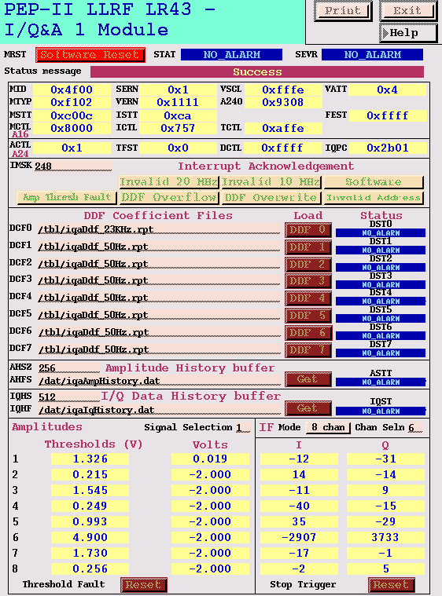Image resolution: width=442 pixels, height=596 pixels.
Task: Click the A240 value 0x9308
Action: pyautogui.click(x=283, y=102)
